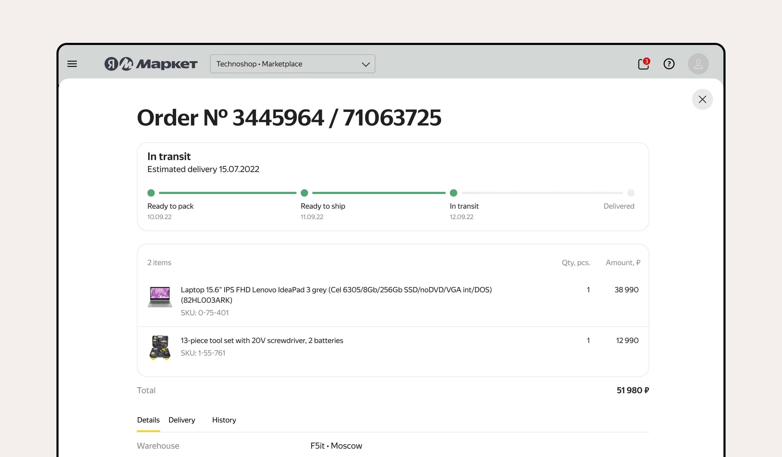This screenshot has height=457, width=782.
Task: Switch to the Details tab
Action: (x=148, y=420)
